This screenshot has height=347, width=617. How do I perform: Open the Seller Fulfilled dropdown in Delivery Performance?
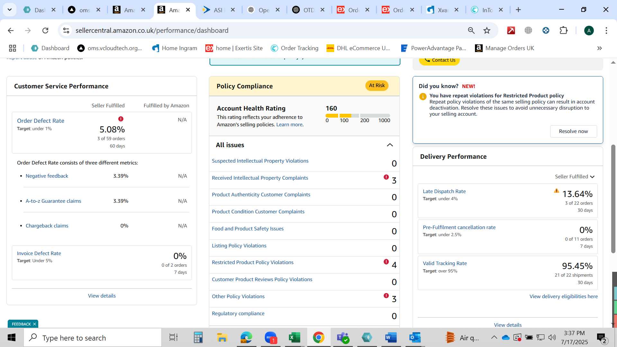pyautogui.click(x=575, y=177)
